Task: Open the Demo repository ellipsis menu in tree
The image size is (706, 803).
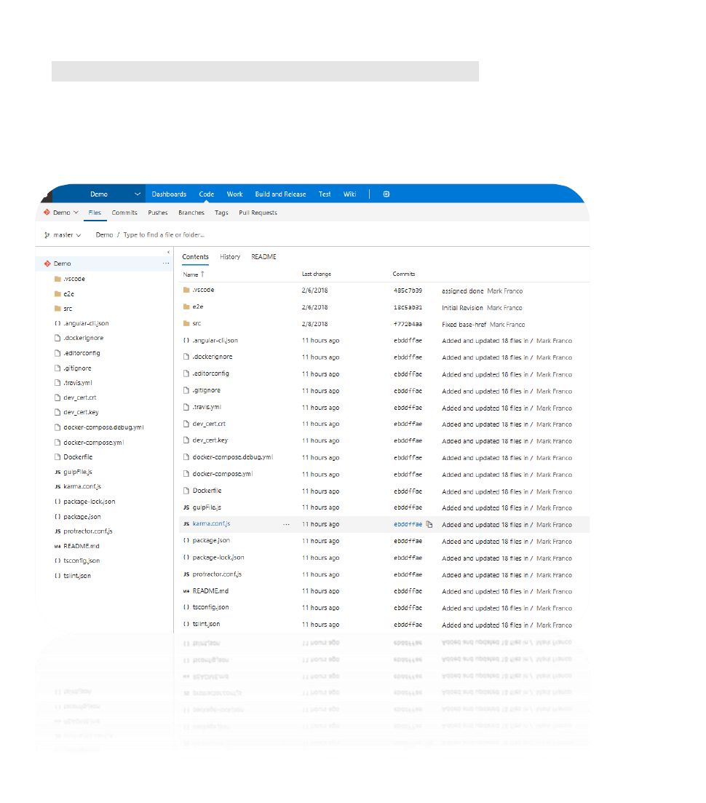Action: click(166, 264)
